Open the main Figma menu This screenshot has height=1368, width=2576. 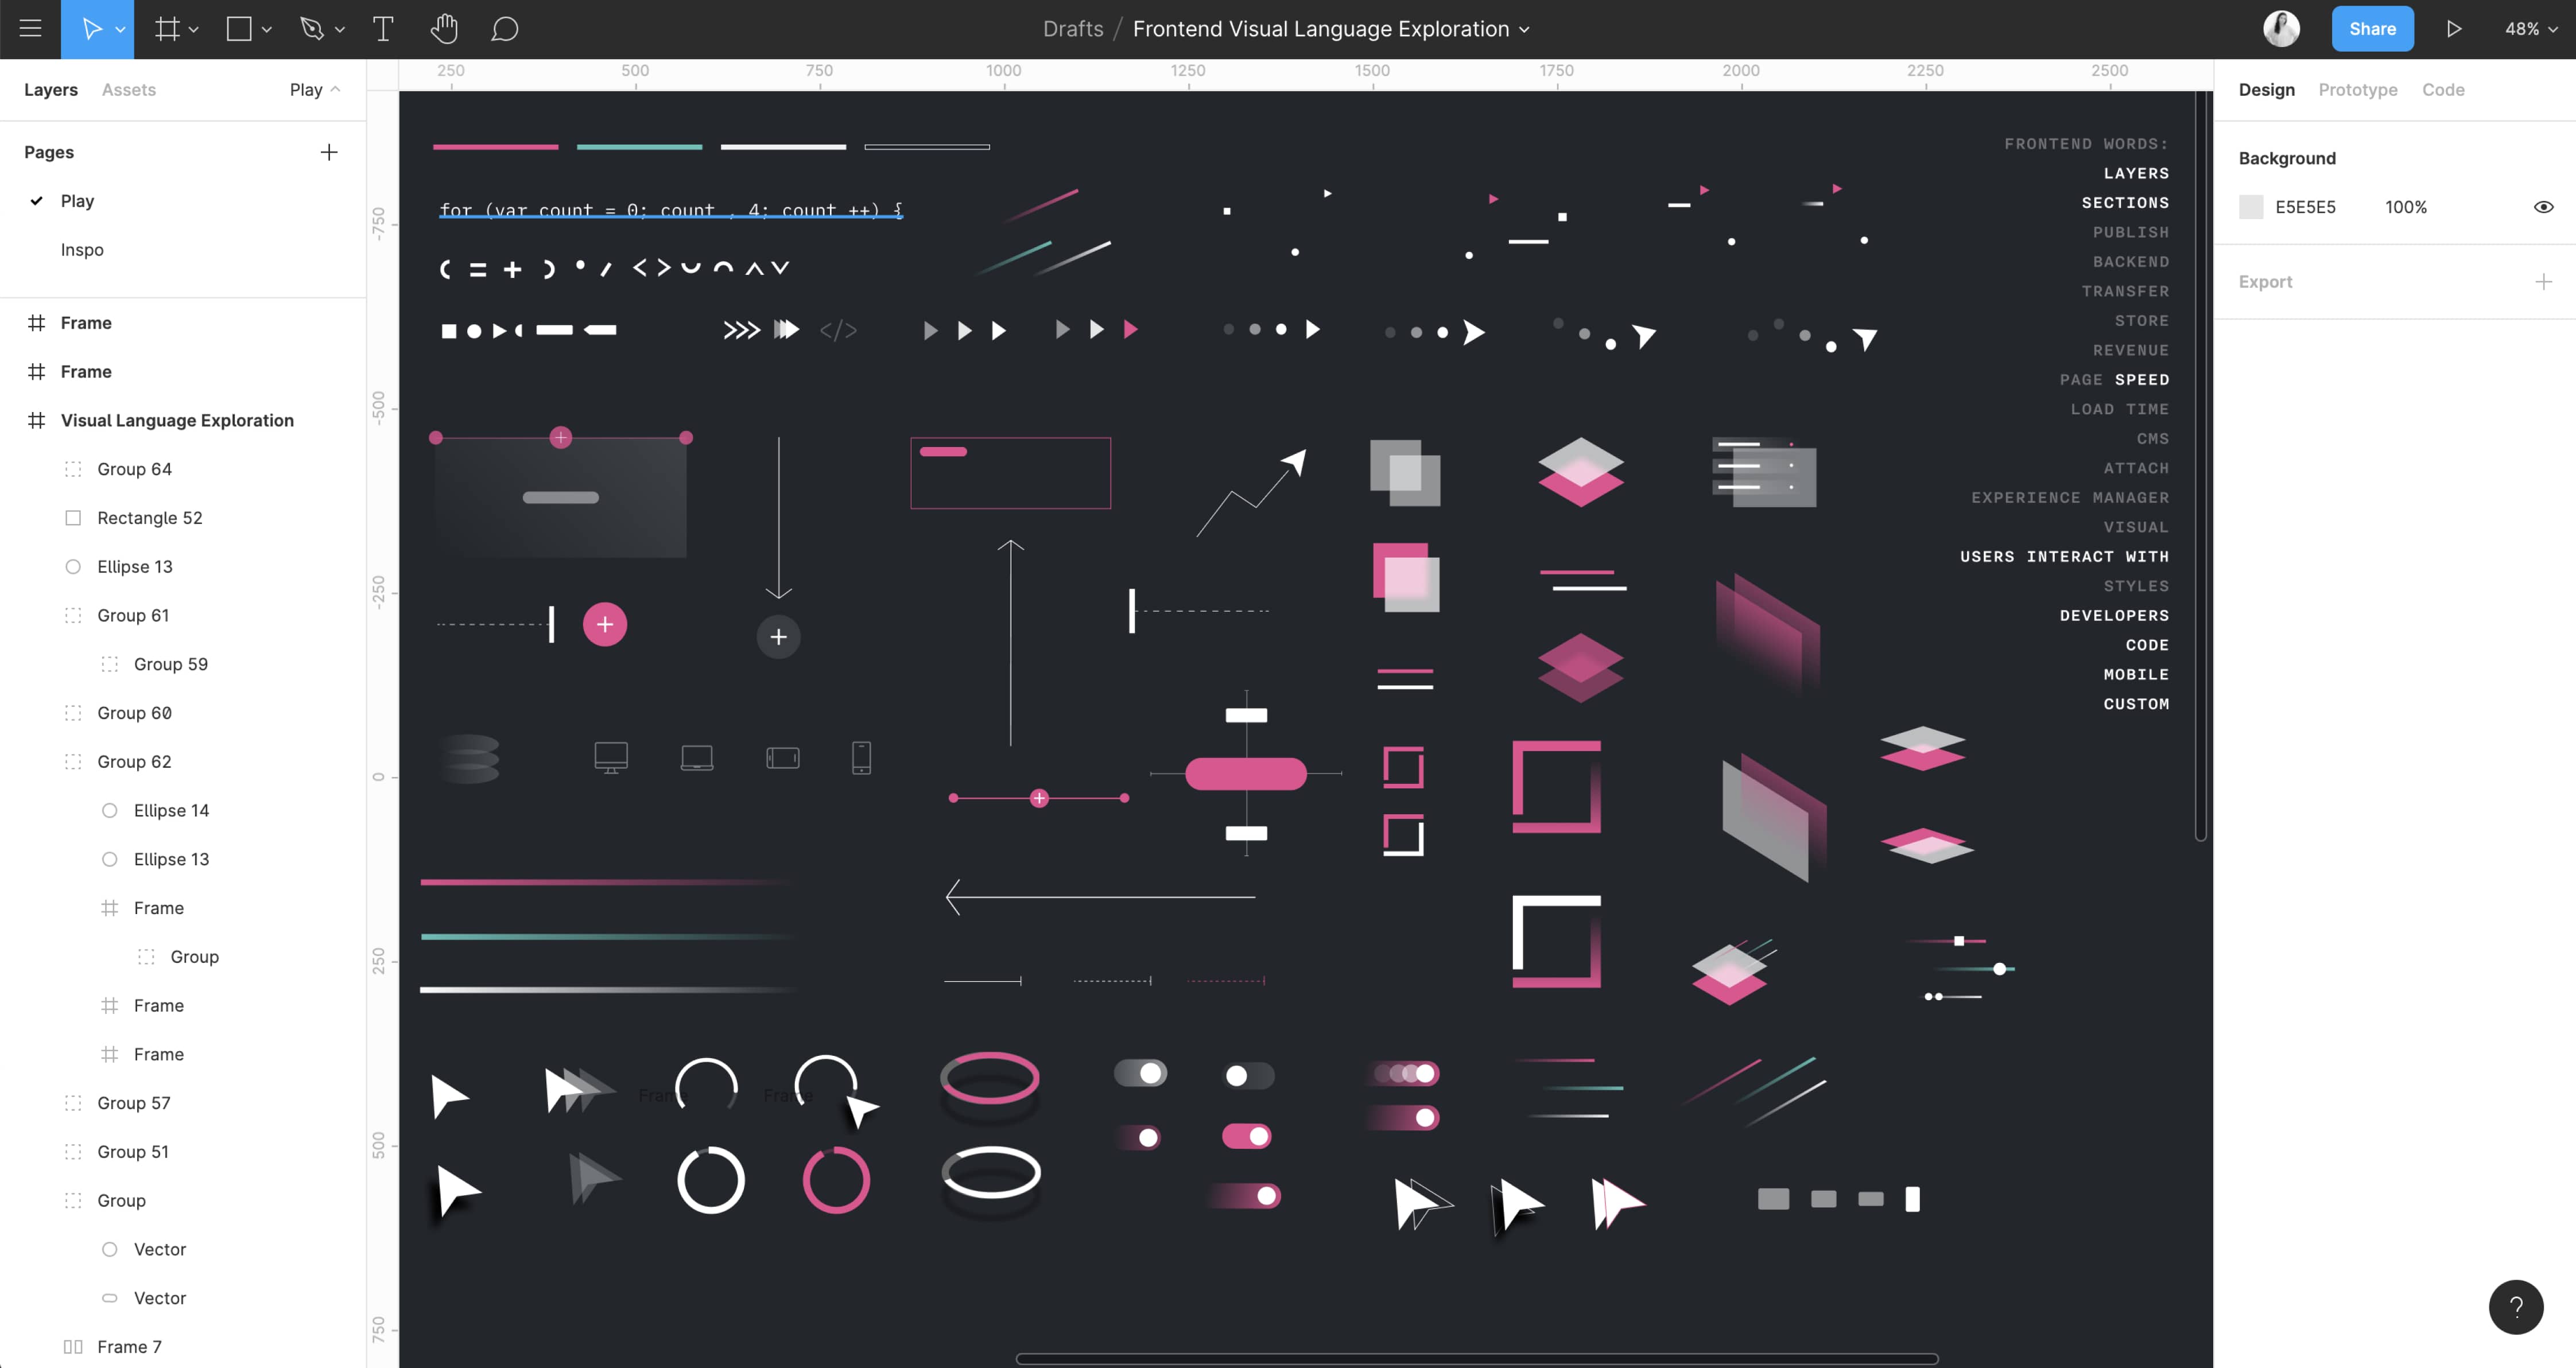[30, 28]
